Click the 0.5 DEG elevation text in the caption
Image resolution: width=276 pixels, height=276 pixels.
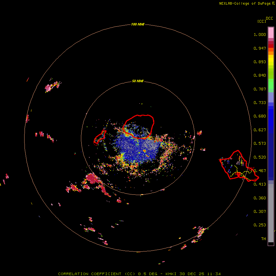(x=148, y=274)
